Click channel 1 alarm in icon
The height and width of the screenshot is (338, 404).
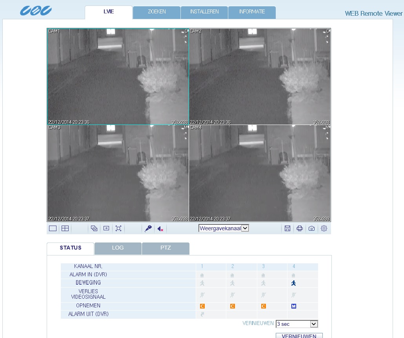pos(202,275)
